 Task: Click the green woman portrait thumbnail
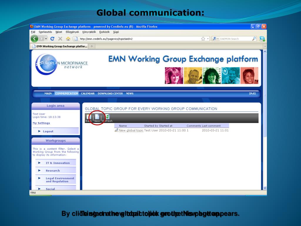coord(212,76)
